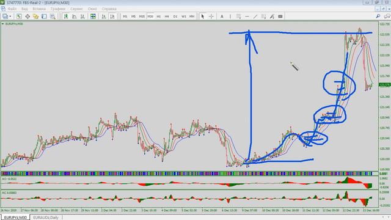The width and height of the screenshot is (391, 220).
Task: Click the triangle beside EURJPYz,M30 chart title
Action: tap(2, 24)
